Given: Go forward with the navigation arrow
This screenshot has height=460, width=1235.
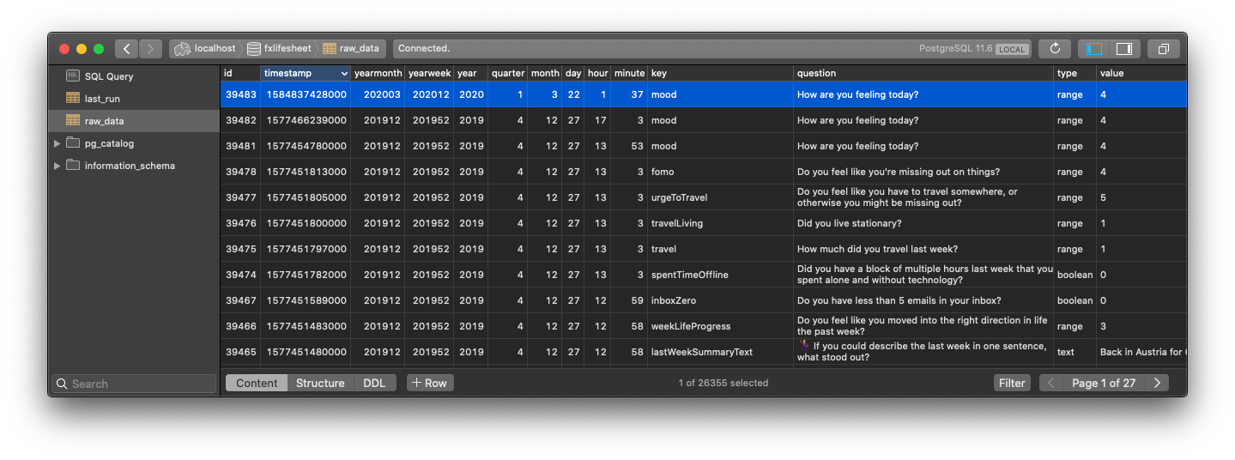Looking at the screenshot, I should coord(150,49).
